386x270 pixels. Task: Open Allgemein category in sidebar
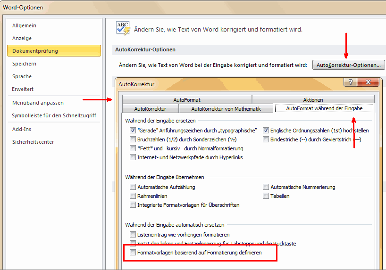[x=24, y=25]
